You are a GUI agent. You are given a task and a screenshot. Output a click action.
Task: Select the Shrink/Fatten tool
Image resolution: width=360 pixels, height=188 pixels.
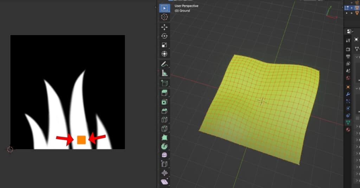(165, 173)
